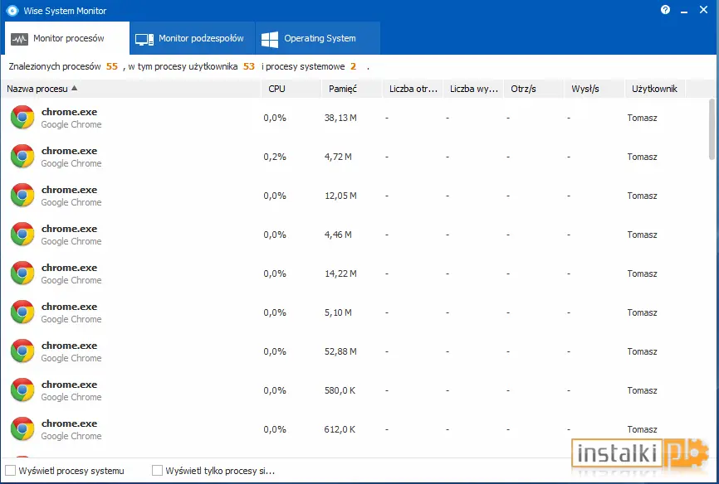
Task: Click Chrome icon of 4,46 M process
Action: [x=22, y=234]
